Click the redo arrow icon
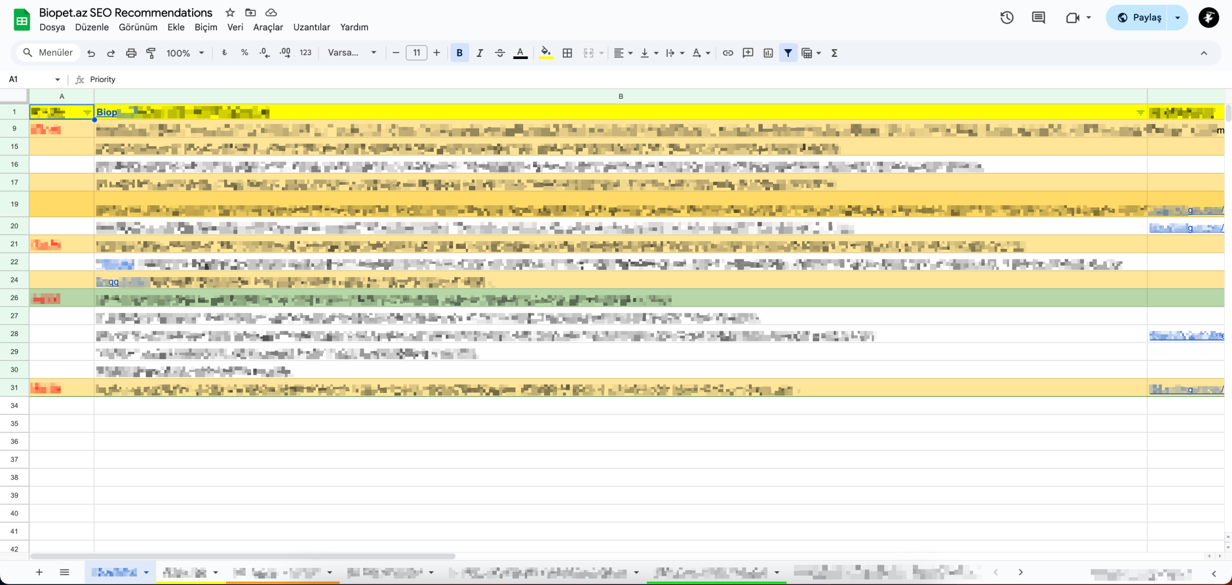This screenshot has height=585, width=1232. 111,53
